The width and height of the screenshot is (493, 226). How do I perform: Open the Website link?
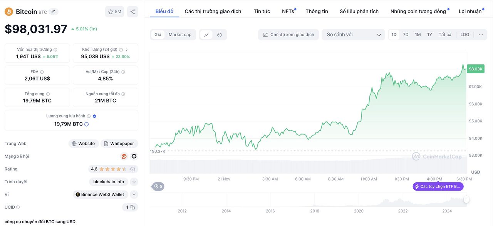[84, 144]
